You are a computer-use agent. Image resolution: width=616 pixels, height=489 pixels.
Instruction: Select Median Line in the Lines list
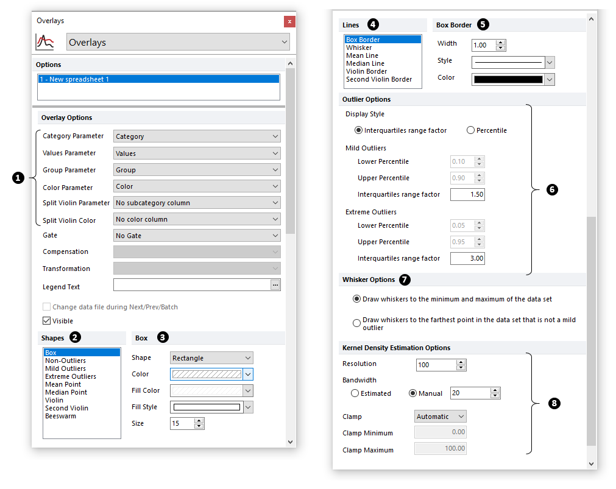pyautogui.click(x=366, y=63)
